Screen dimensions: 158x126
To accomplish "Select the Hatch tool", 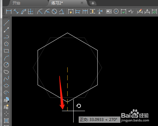I will pos(6,121).
